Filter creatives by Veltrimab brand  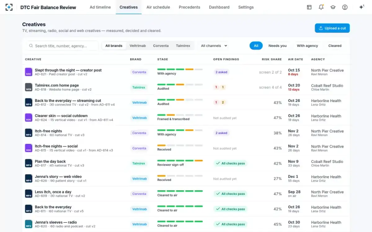pyautogui.click(x=138, y=46)
